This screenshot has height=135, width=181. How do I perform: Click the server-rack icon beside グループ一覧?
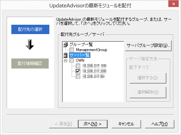(x=66, y=44)
